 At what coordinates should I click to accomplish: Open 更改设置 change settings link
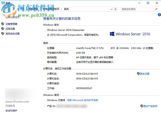pos(145,74)
